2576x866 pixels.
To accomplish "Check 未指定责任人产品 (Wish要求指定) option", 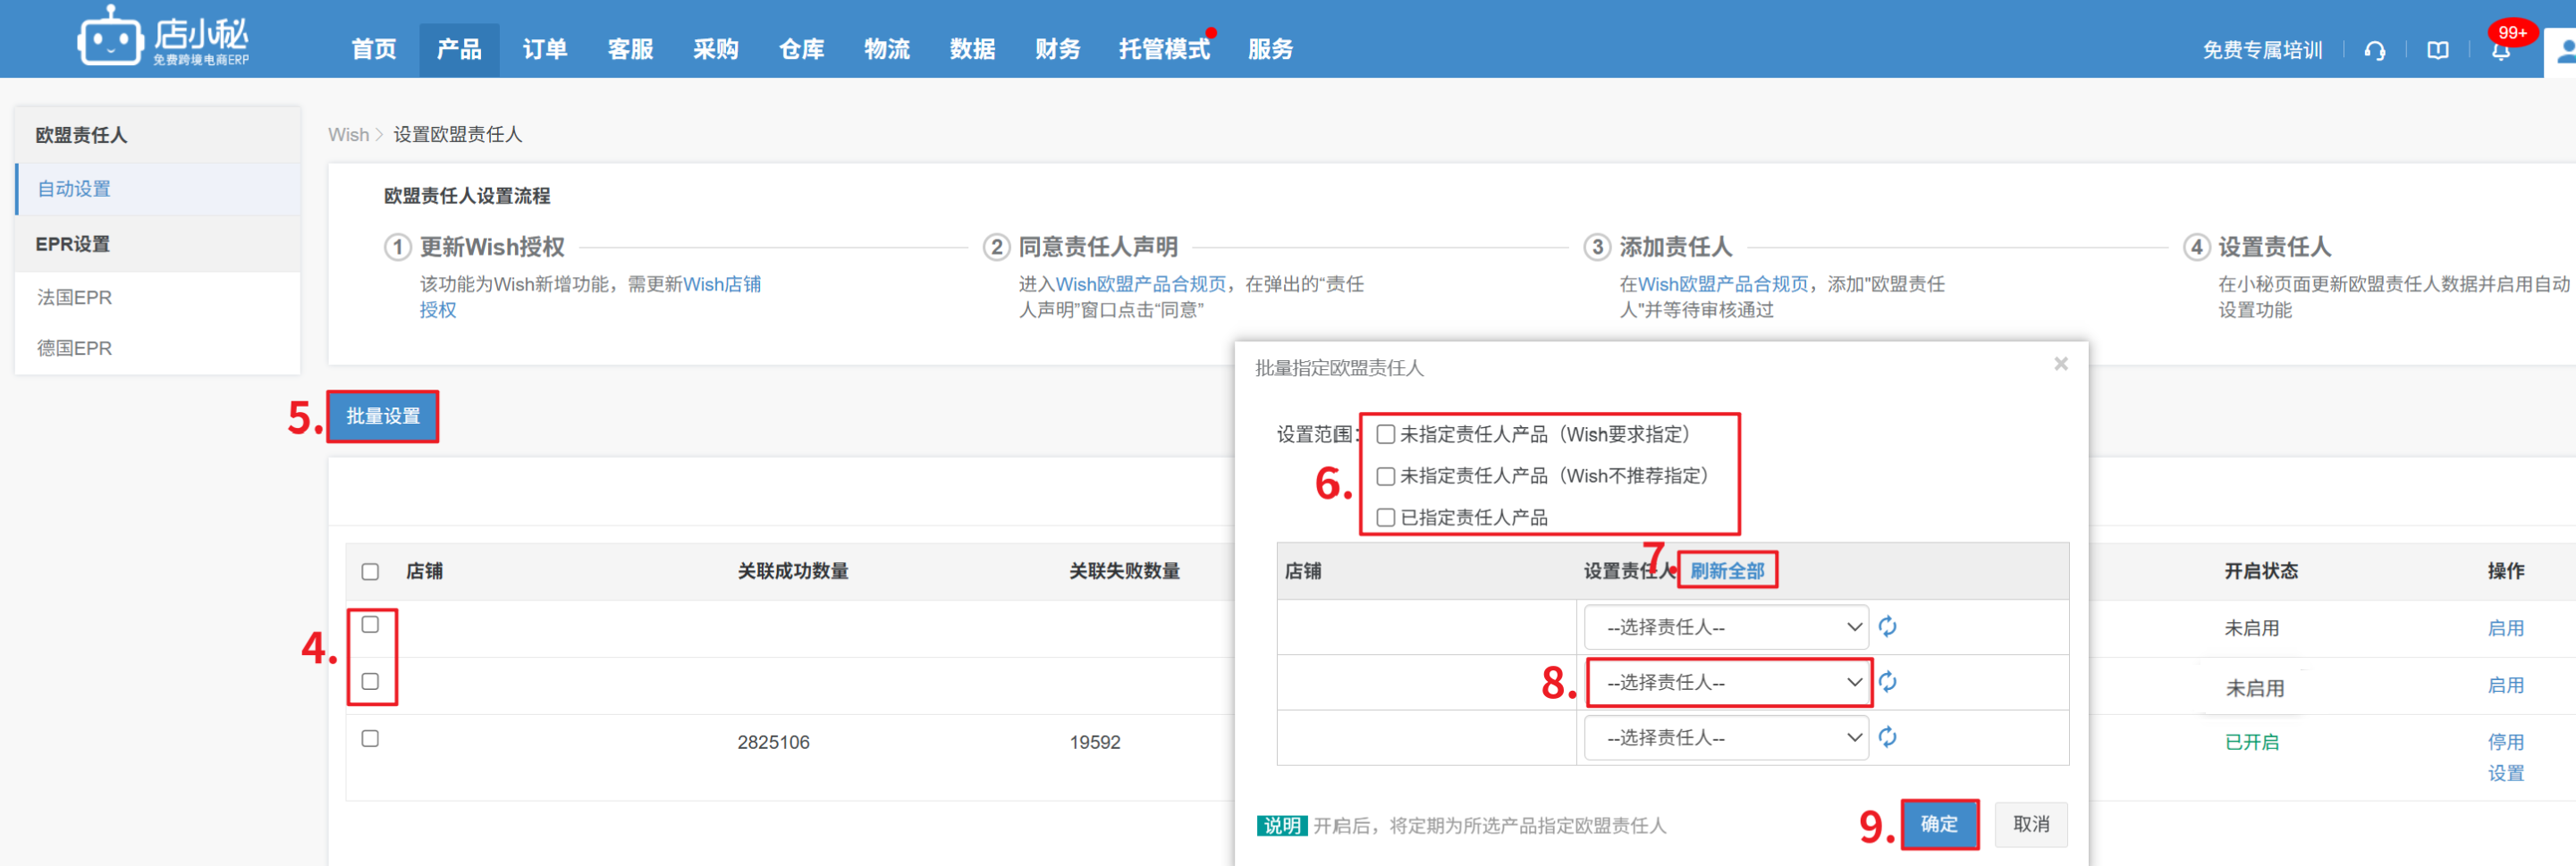I will pyautogui.click(x=1386, y=434).
